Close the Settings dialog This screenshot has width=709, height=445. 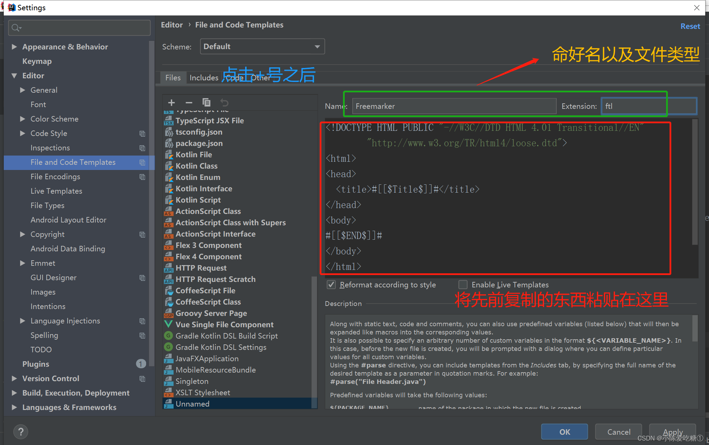(x=697, y=8)
